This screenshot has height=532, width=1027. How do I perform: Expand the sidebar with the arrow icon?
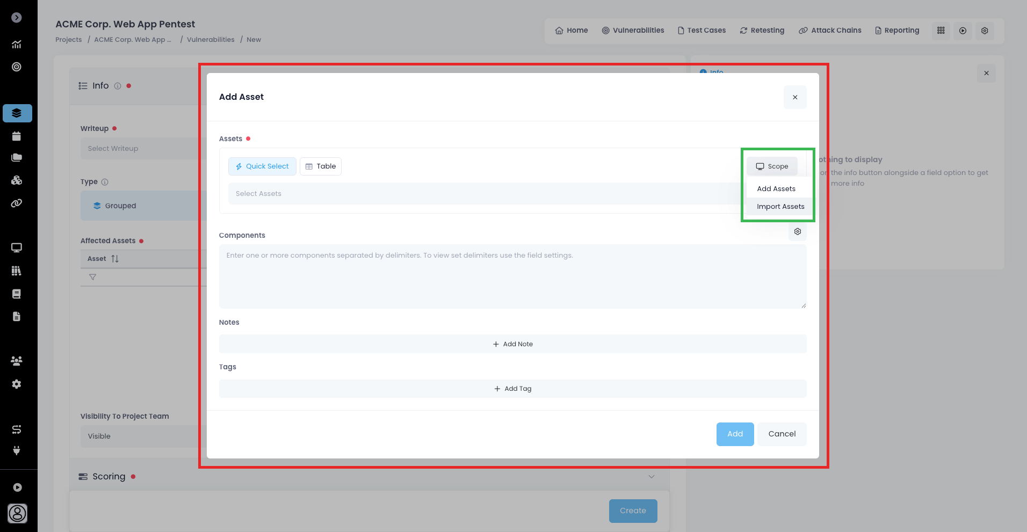pyautogui.click(x=17, y=18)
